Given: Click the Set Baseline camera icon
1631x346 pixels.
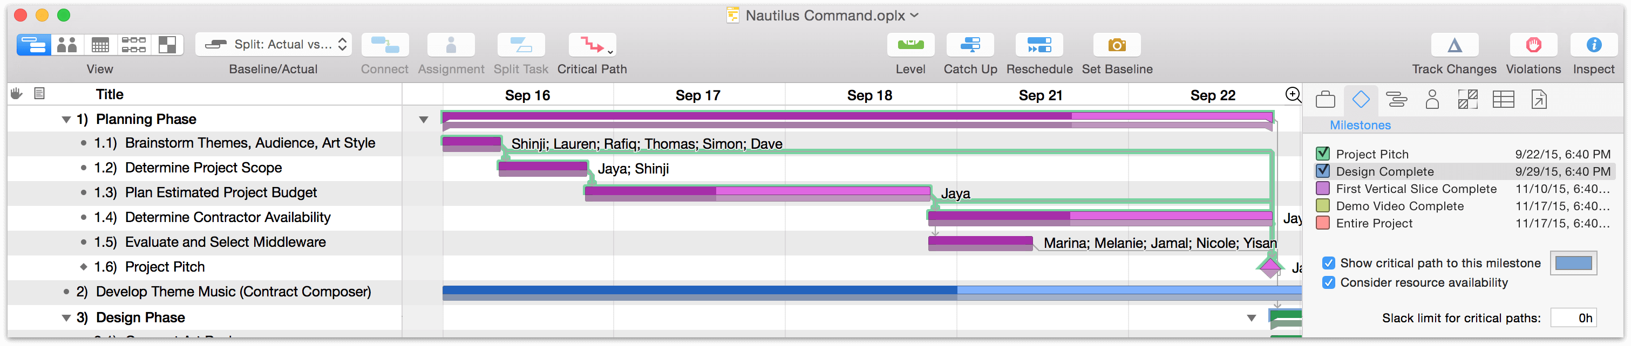Looking at the screenshot, I should click(x=1117, y=45).
